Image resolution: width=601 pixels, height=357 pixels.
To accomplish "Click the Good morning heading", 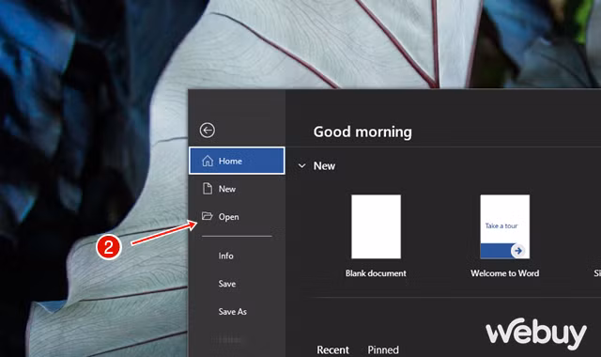I will point(362,132).
